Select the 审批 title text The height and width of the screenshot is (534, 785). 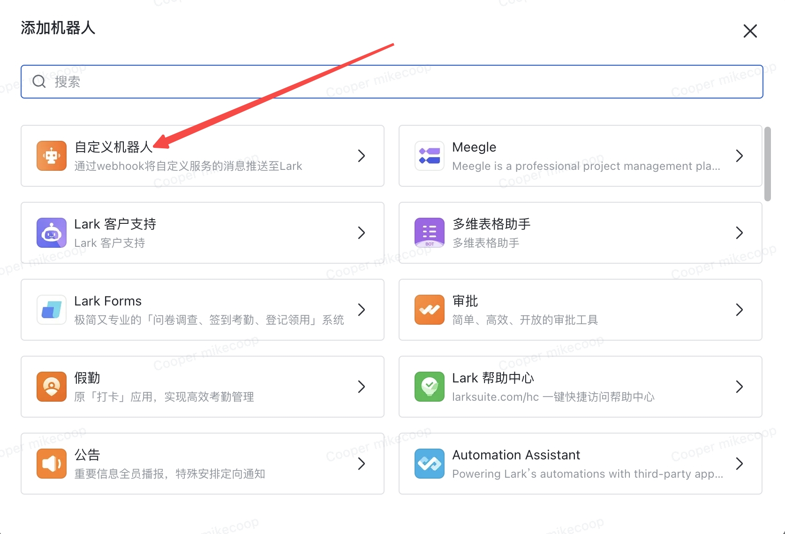[465, 301]
